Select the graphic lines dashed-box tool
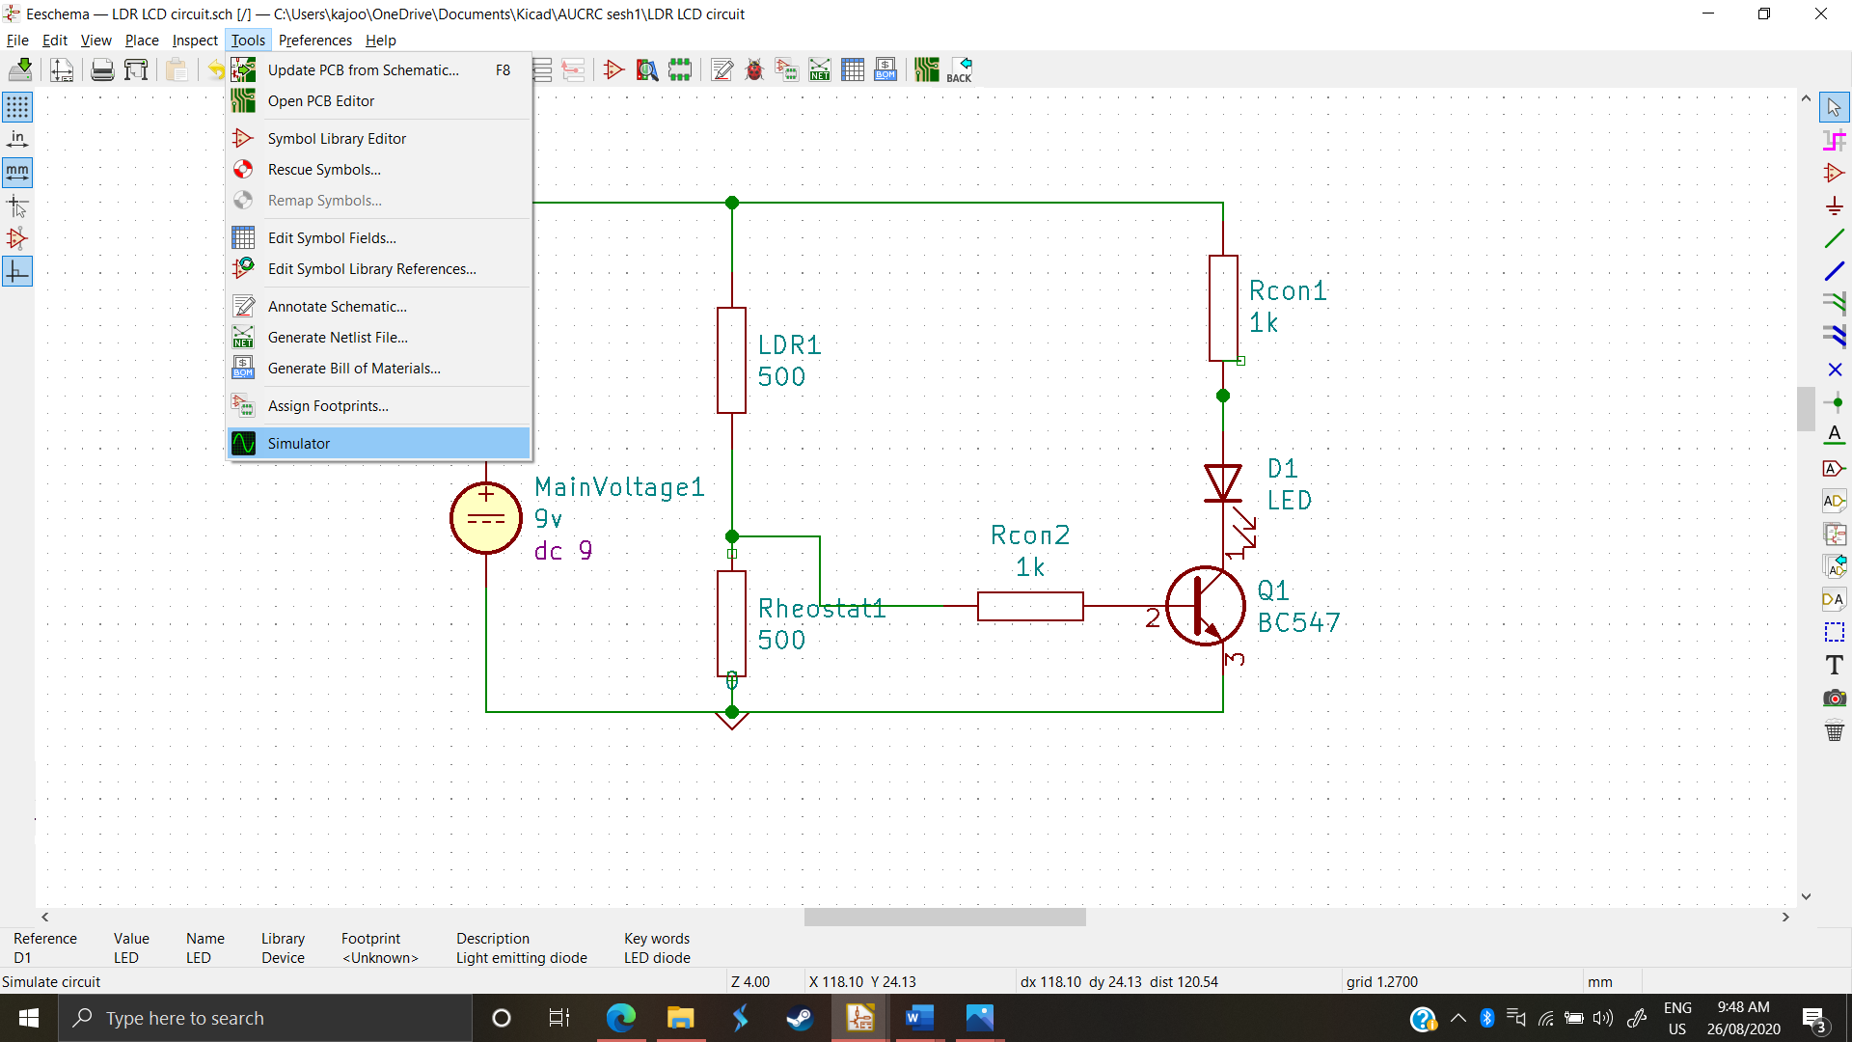The width and height of the screenshot is (1852, 1042). 1835,632
